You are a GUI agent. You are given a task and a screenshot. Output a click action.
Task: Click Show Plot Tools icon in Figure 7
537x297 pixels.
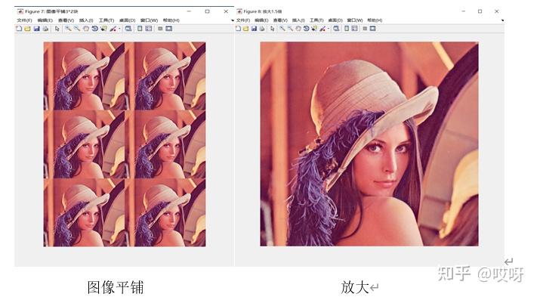click(x=169, y=29)
